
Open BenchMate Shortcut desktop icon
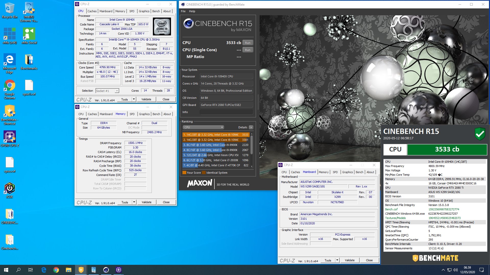tap(9, 115)
